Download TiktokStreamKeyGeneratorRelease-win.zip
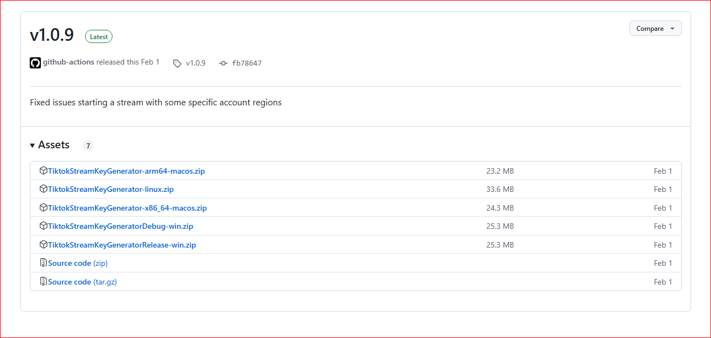This screenshot has height=338, width=711. click(122, 245)
